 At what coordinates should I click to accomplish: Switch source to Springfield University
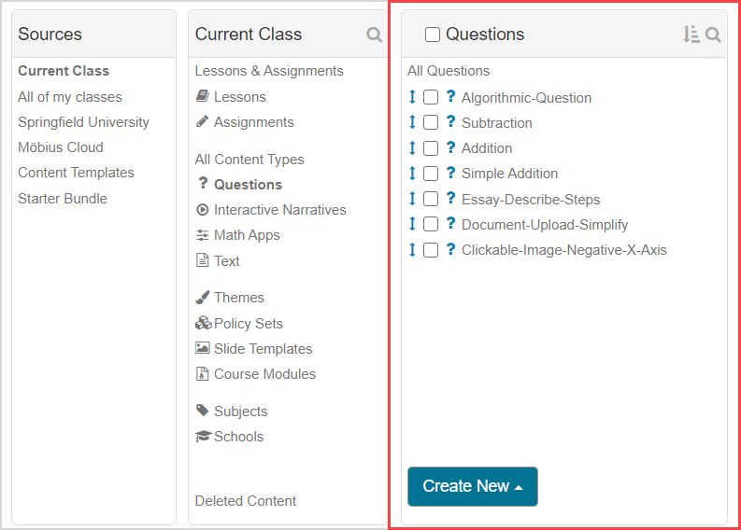click(83, 122)
